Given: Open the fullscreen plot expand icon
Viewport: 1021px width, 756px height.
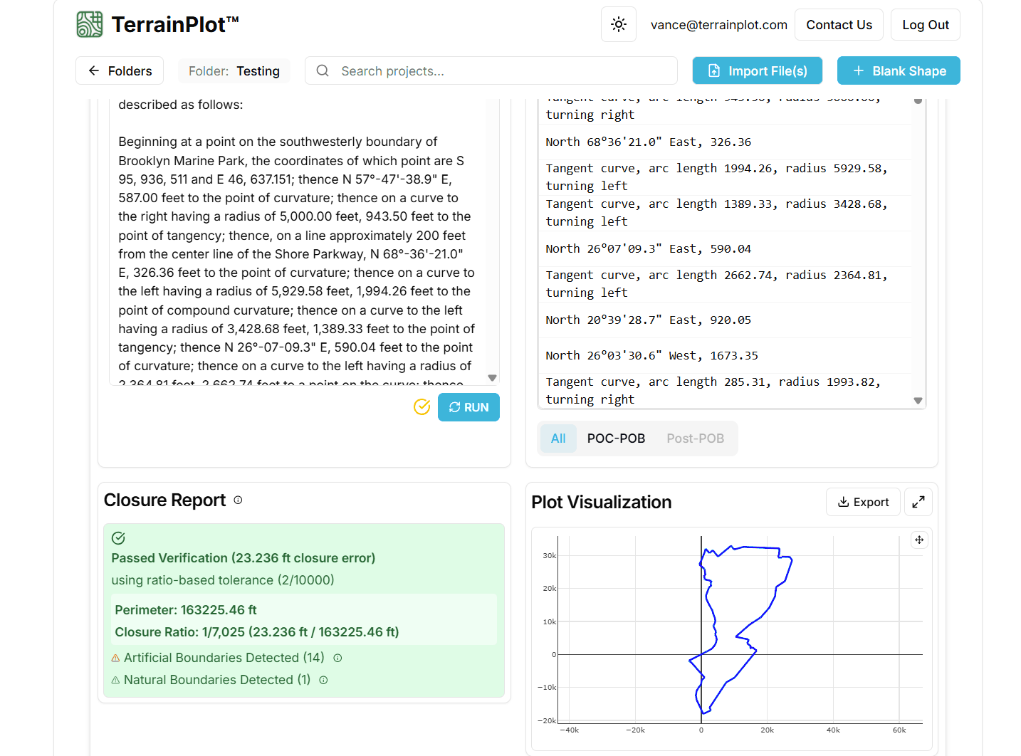Looking at the screenshot, I should [x=918, y=502].
